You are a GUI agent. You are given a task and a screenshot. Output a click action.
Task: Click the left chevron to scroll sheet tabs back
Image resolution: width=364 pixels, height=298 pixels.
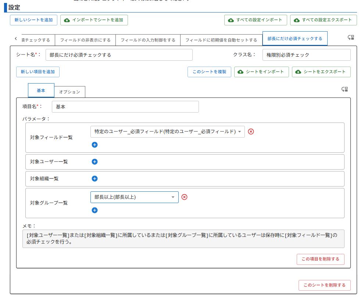(x=16, y=39)
